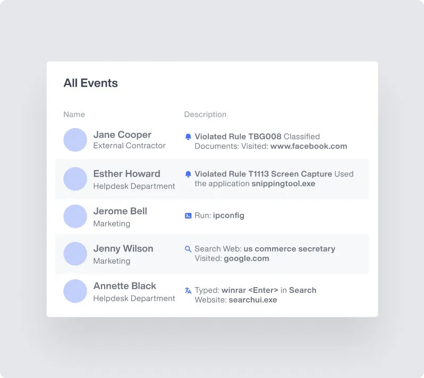The image size is (424, 378).
Task: Click the Name column header
Action: pyautogui.click(x=74, y=114)
